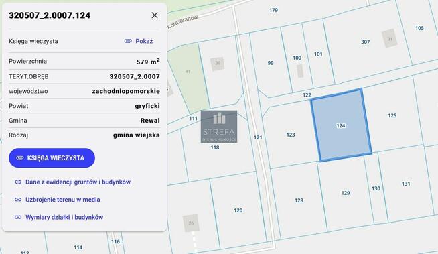Click the area value 579 m²
438x254 pixels.
pos(148,61)
